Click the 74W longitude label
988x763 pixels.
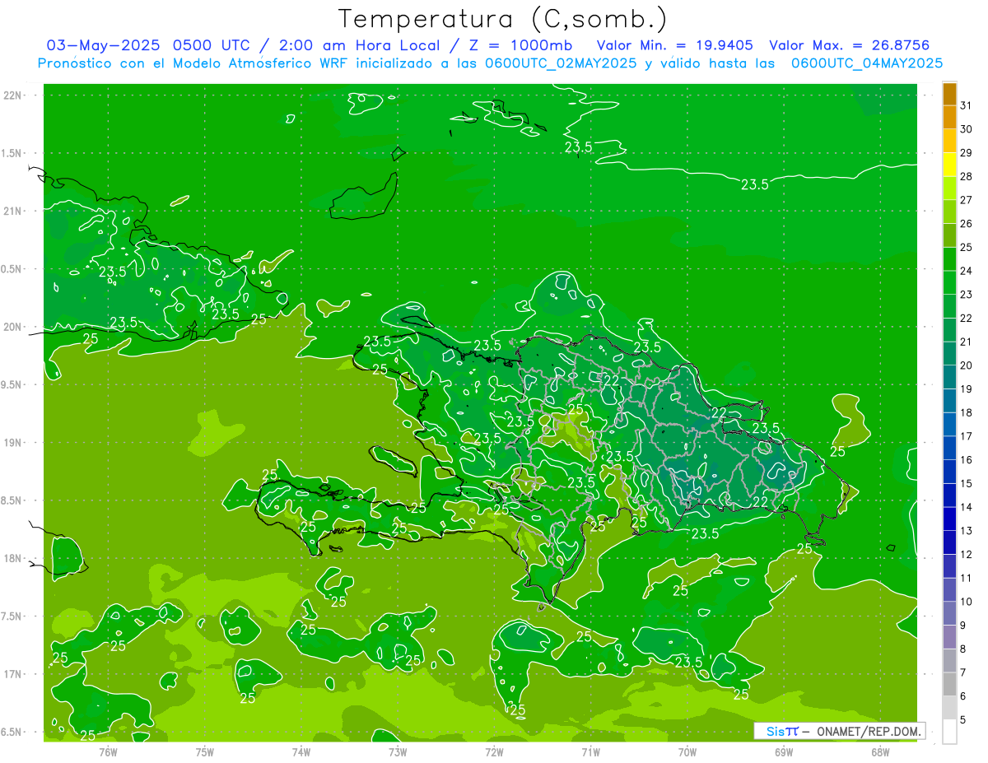[301, 752]
